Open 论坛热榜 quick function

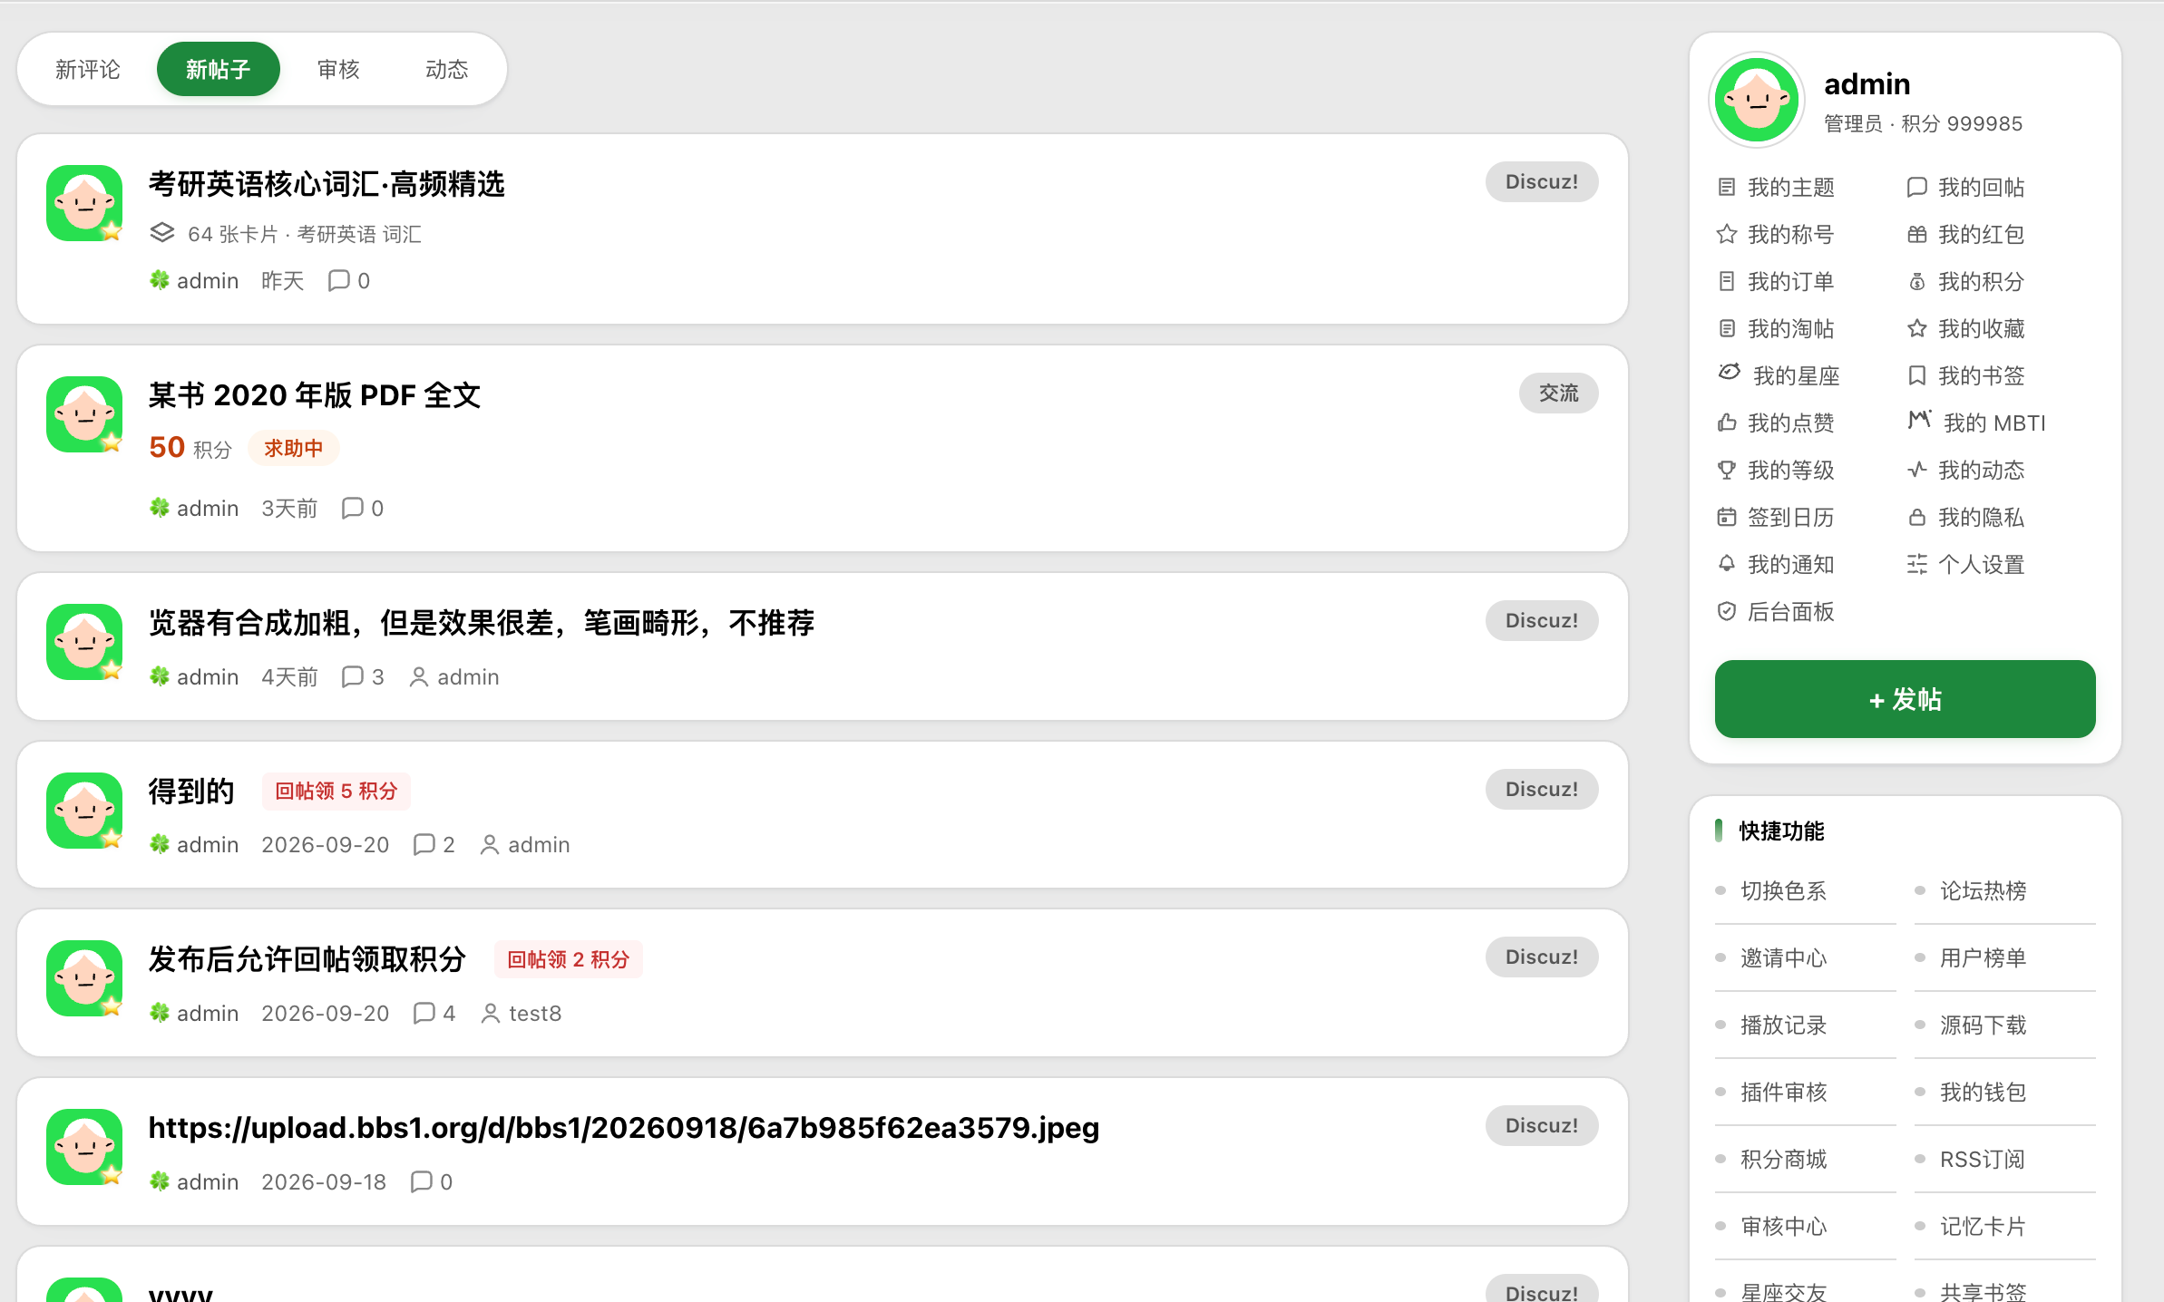[x=1983, y=891]
